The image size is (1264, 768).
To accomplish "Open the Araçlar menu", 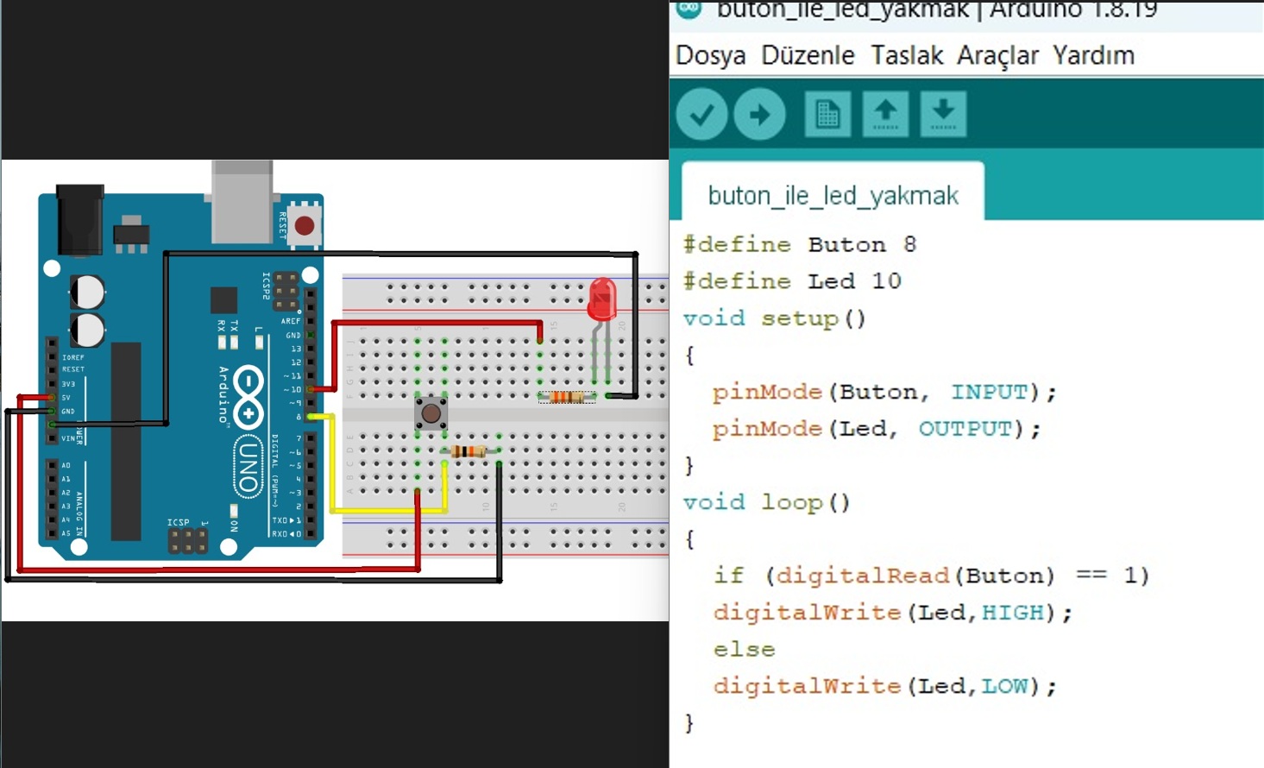I will tap(997, 55).
